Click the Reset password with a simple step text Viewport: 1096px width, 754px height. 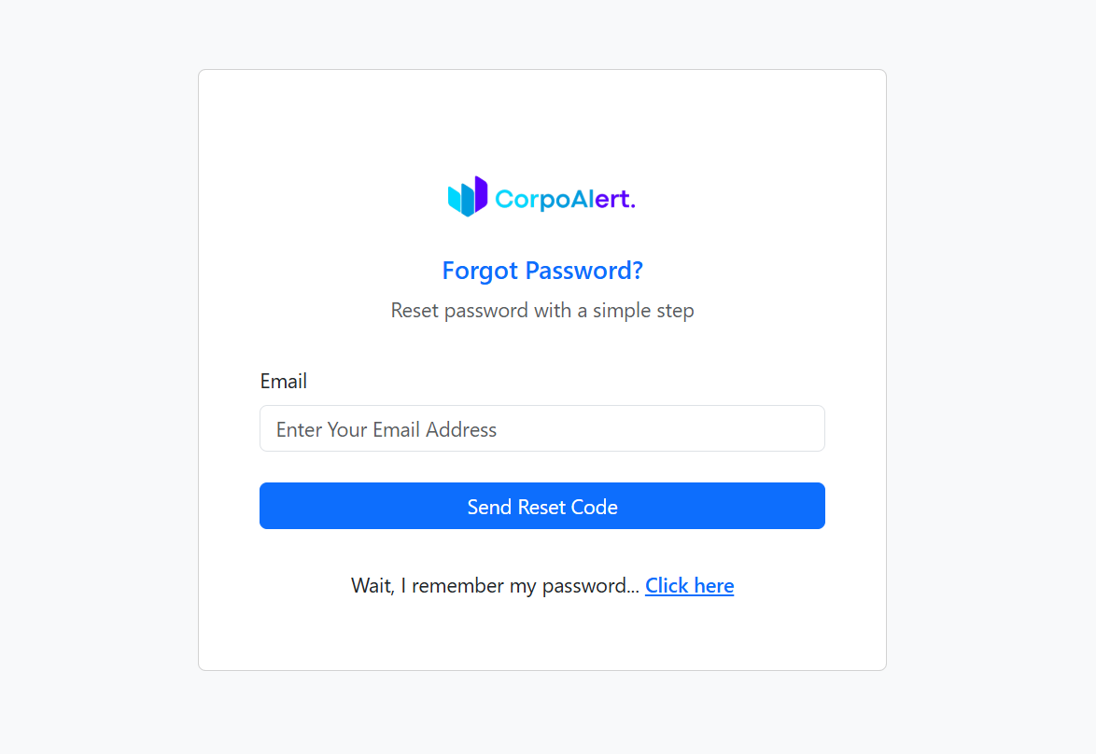click(x=541, y=310)
